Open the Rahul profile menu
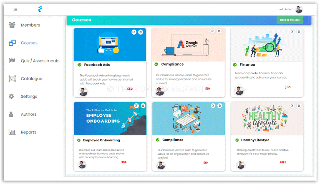Image resolution: width=320 pixels, height=184 pixels. (x=299, y=9)
